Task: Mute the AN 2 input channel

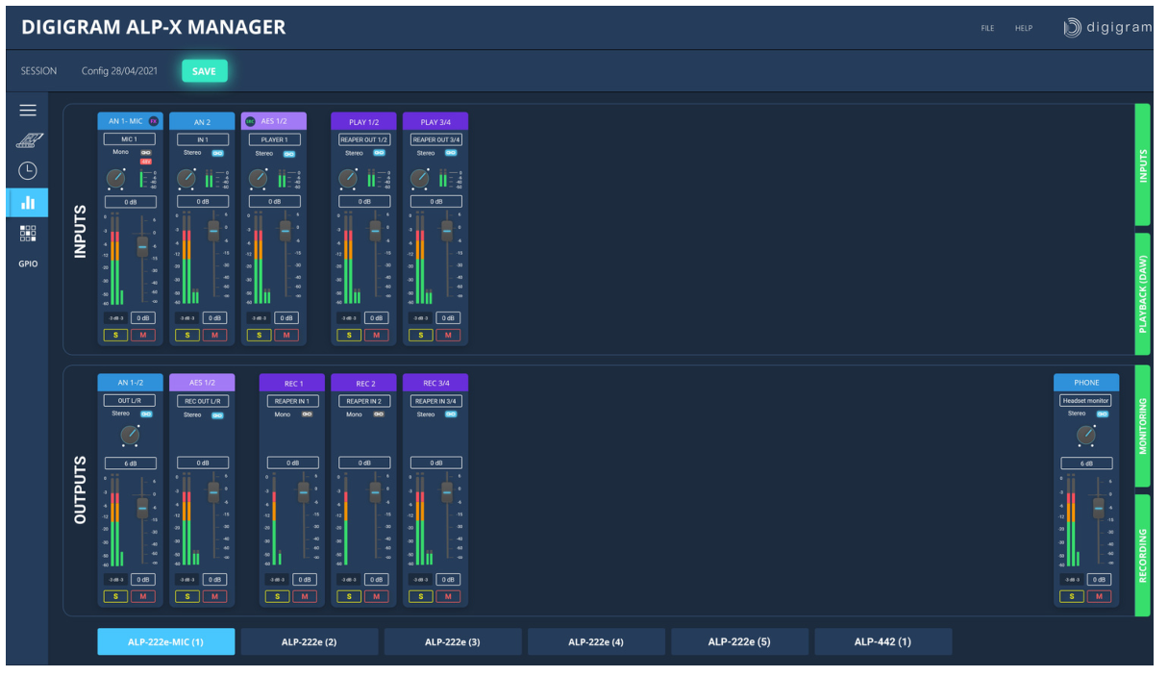Action: pyautogui.click(x=214, y=335)
